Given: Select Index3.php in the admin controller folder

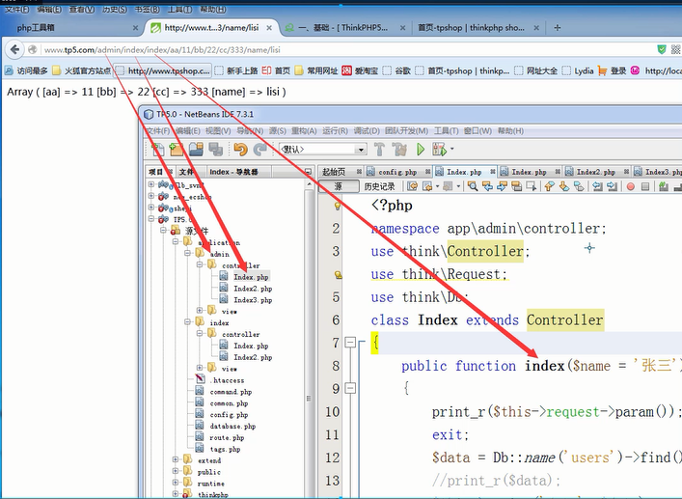Looking at the screenshot, I should [253, 300].
